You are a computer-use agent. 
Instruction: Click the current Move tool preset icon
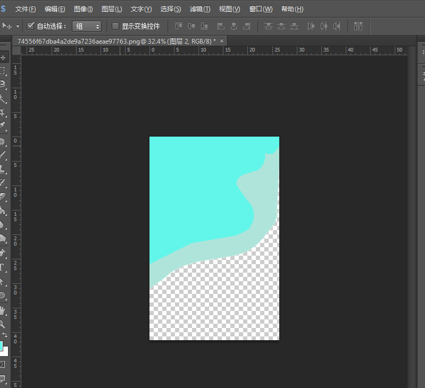point(7,26)
